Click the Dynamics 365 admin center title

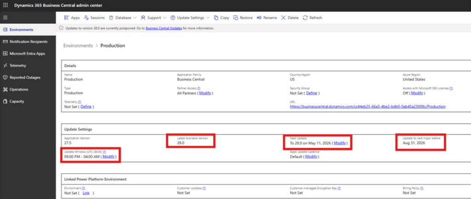click(x=58, y=6)
